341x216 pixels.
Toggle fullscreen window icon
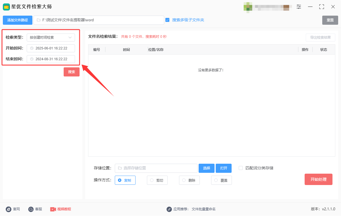click(322, 7)
